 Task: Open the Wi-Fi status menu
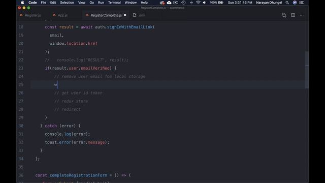198,3
